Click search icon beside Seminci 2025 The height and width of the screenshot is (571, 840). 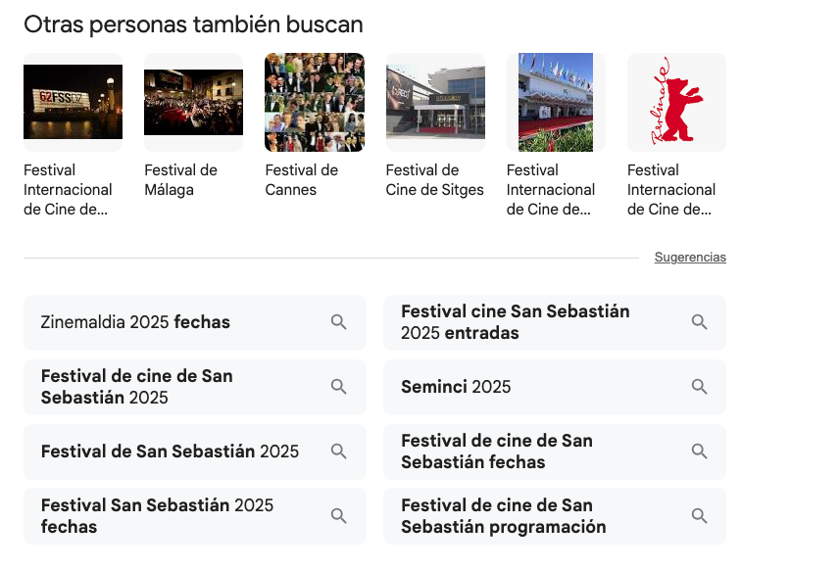click(x=699, y=387)
